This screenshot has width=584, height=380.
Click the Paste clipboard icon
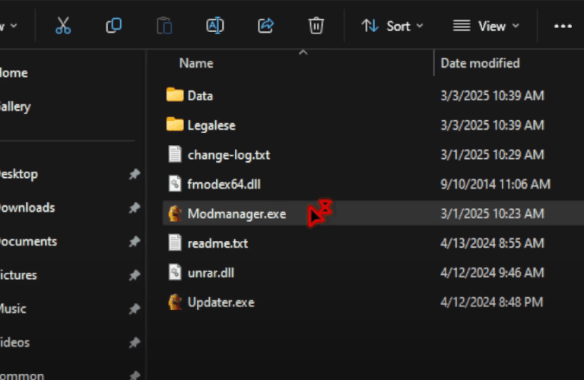coord(164,26)
